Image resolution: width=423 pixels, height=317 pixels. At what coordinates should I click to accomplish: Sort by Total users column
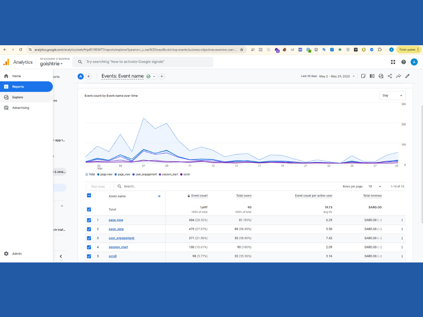coord(244,196)
